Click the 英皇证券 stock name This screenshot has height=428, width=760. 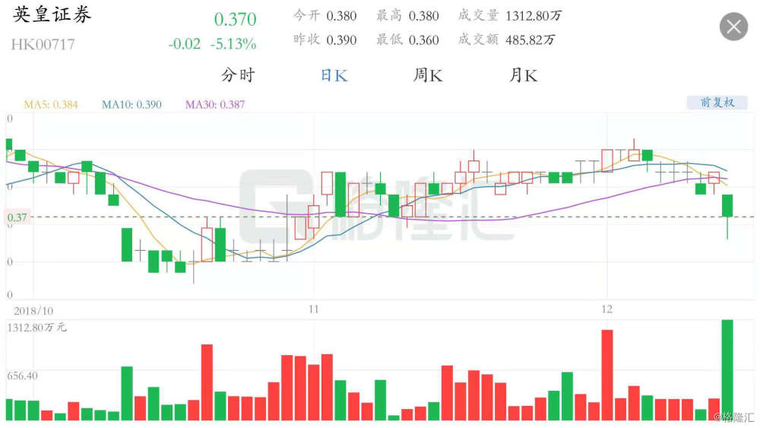click(x=52, y=15)
